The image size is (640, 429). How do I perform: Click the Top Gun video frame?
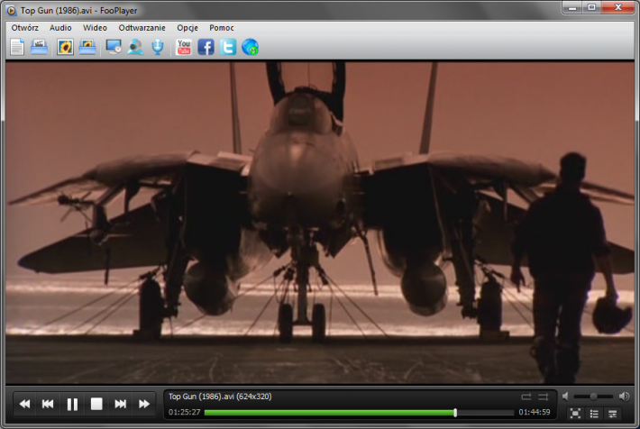320,223
